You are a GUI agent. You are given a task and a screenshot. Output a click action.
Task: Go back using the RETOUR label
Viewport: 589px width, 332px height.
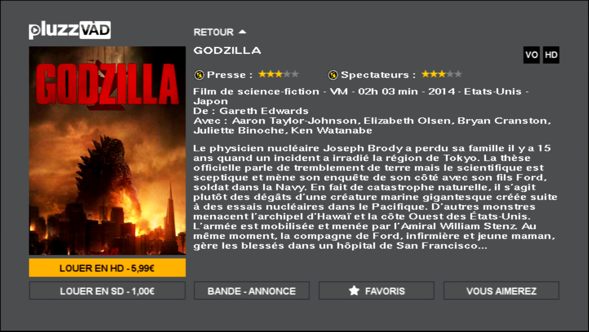213,32
